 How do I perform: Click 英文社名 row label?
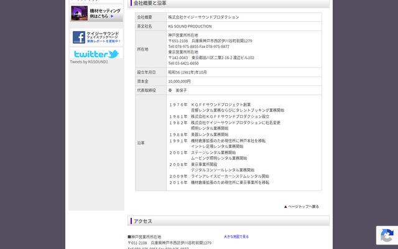click(x=144, y=26)
